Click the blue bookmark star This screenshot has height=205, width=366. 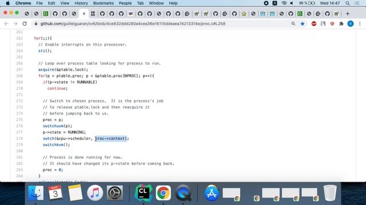pos(303,24)
